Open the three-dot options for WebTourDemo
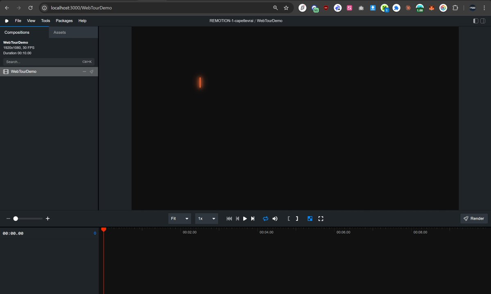 coord(84,72)
